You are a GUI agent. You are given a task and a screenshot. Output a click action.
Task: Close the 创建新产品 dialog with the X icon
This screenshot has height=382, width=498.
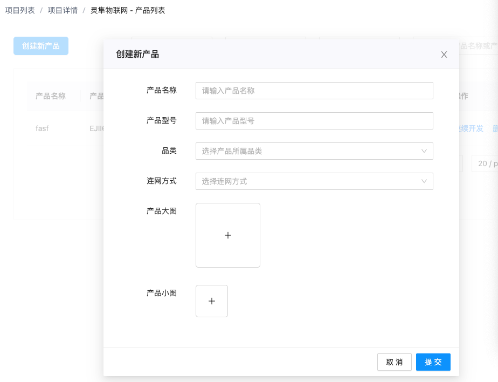point(444,54)
